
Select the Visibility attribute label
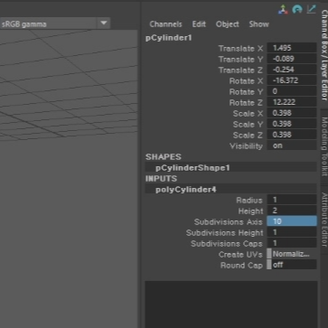point(246,146)
